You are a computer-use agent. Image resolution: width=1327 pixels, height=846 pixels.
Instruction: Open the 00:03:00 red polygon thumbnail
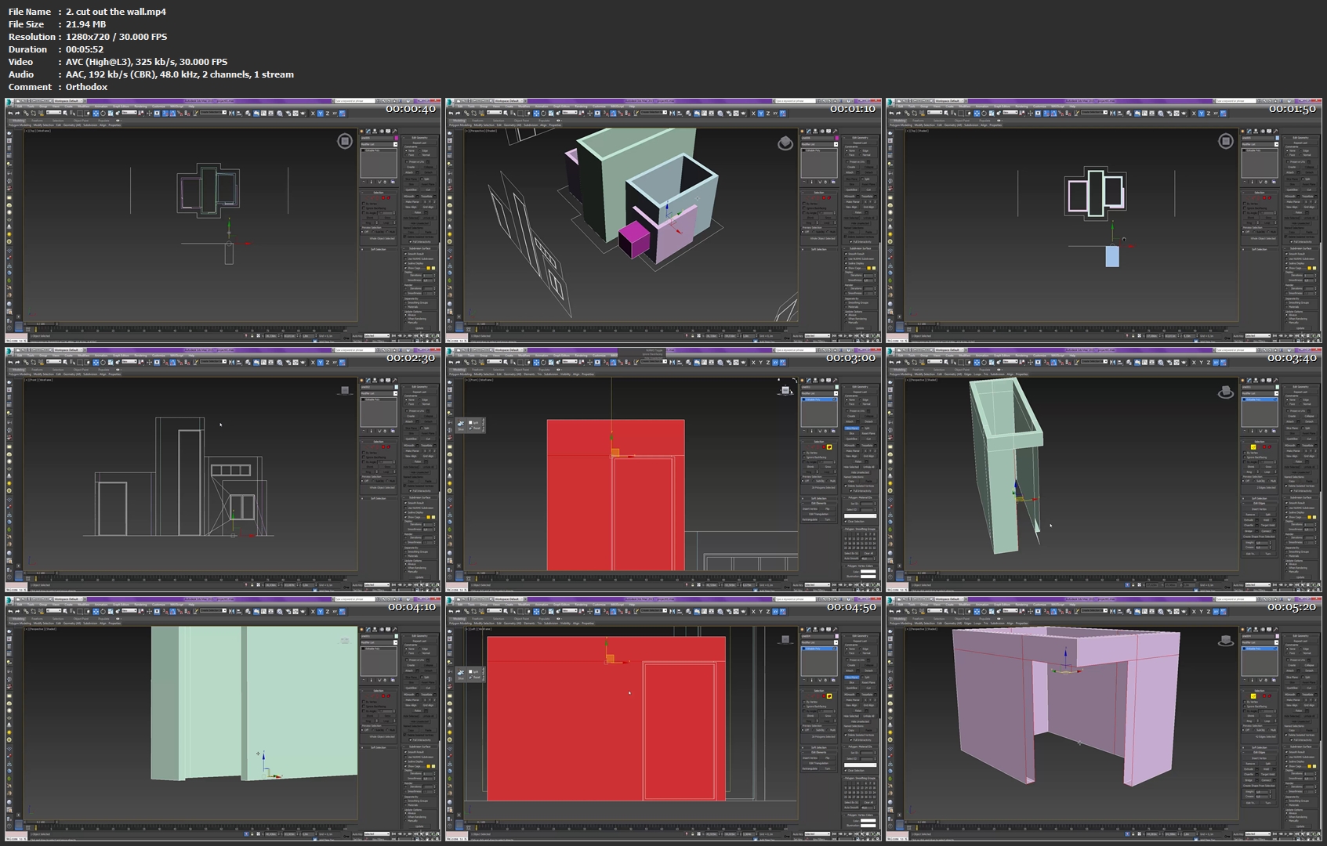point(664,469)
